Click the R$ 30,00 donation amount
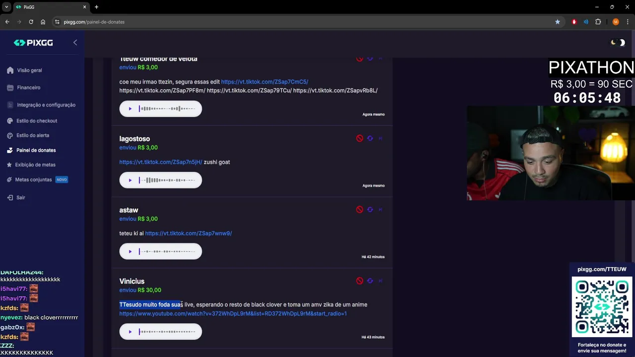 point(149,290)
